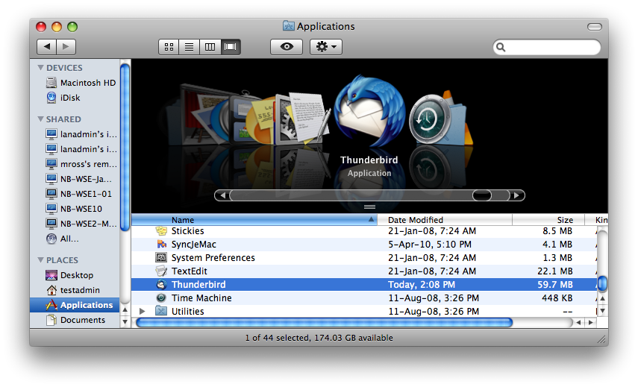The image size is (638, 387).
Task: Select NB-WSE1-01 shared computer
Action: (x=79, y=194)
